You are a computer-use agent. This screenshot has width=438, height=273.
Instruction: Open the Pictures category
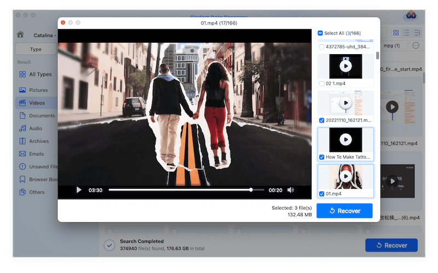click(38, 90)
